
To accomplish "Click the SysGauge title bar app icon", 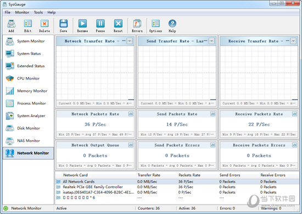I will (x=5, y=4).
